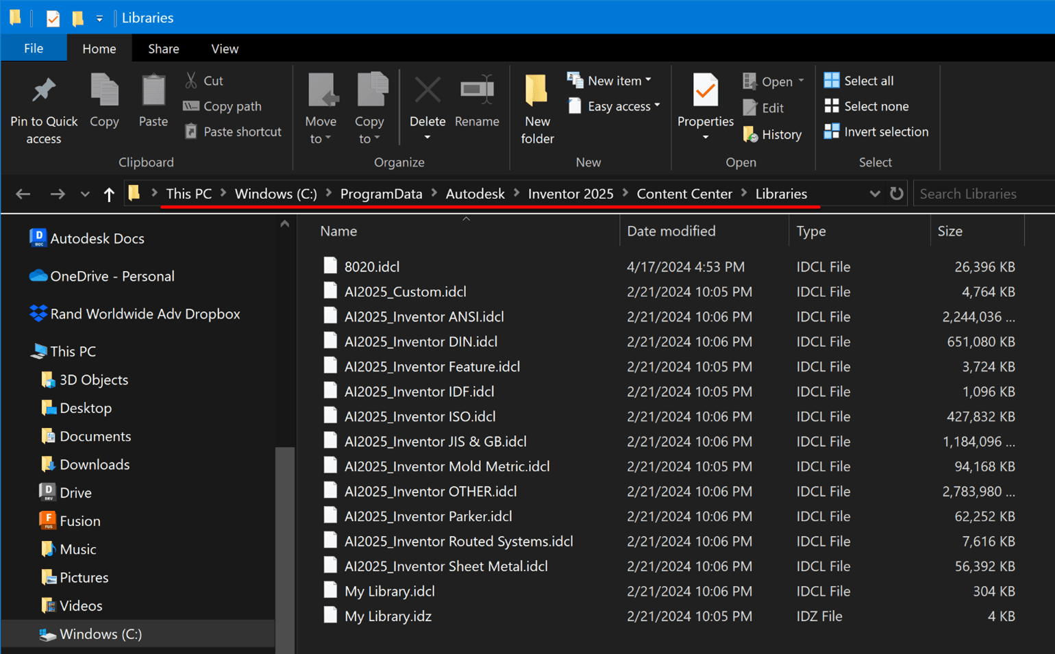Click Invert selection icon
Viewport: 1055px width, 654px height.
point(832,131)
